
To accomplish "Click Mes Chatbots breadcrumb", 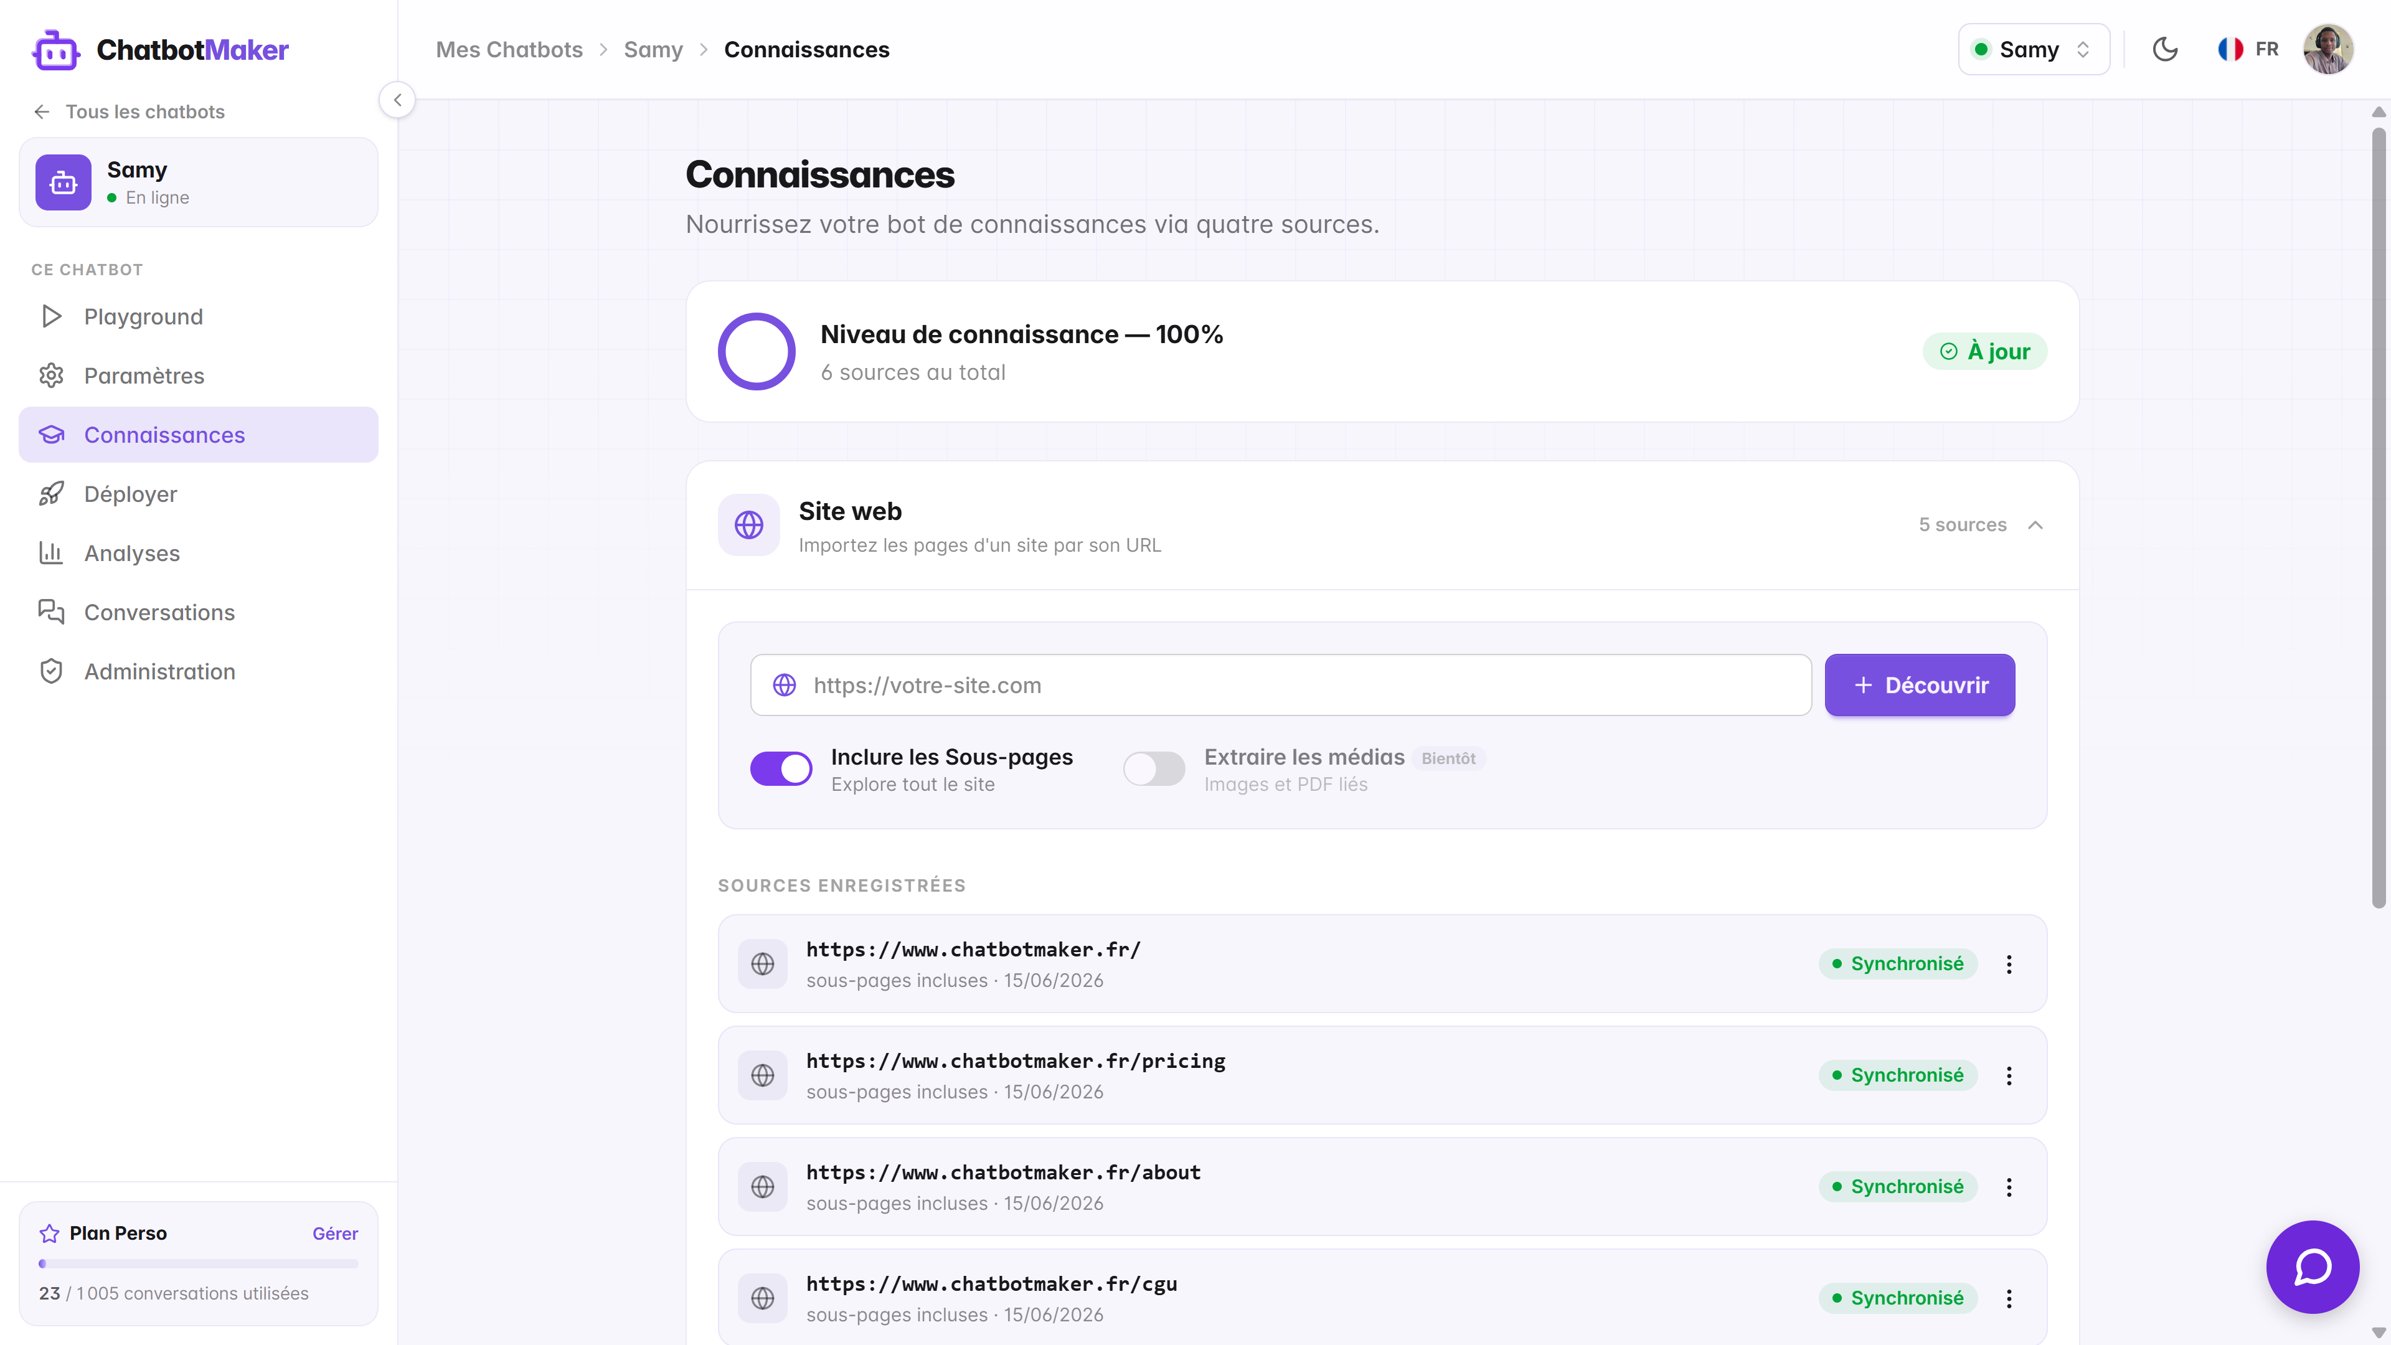I will (x=509, y=49).
